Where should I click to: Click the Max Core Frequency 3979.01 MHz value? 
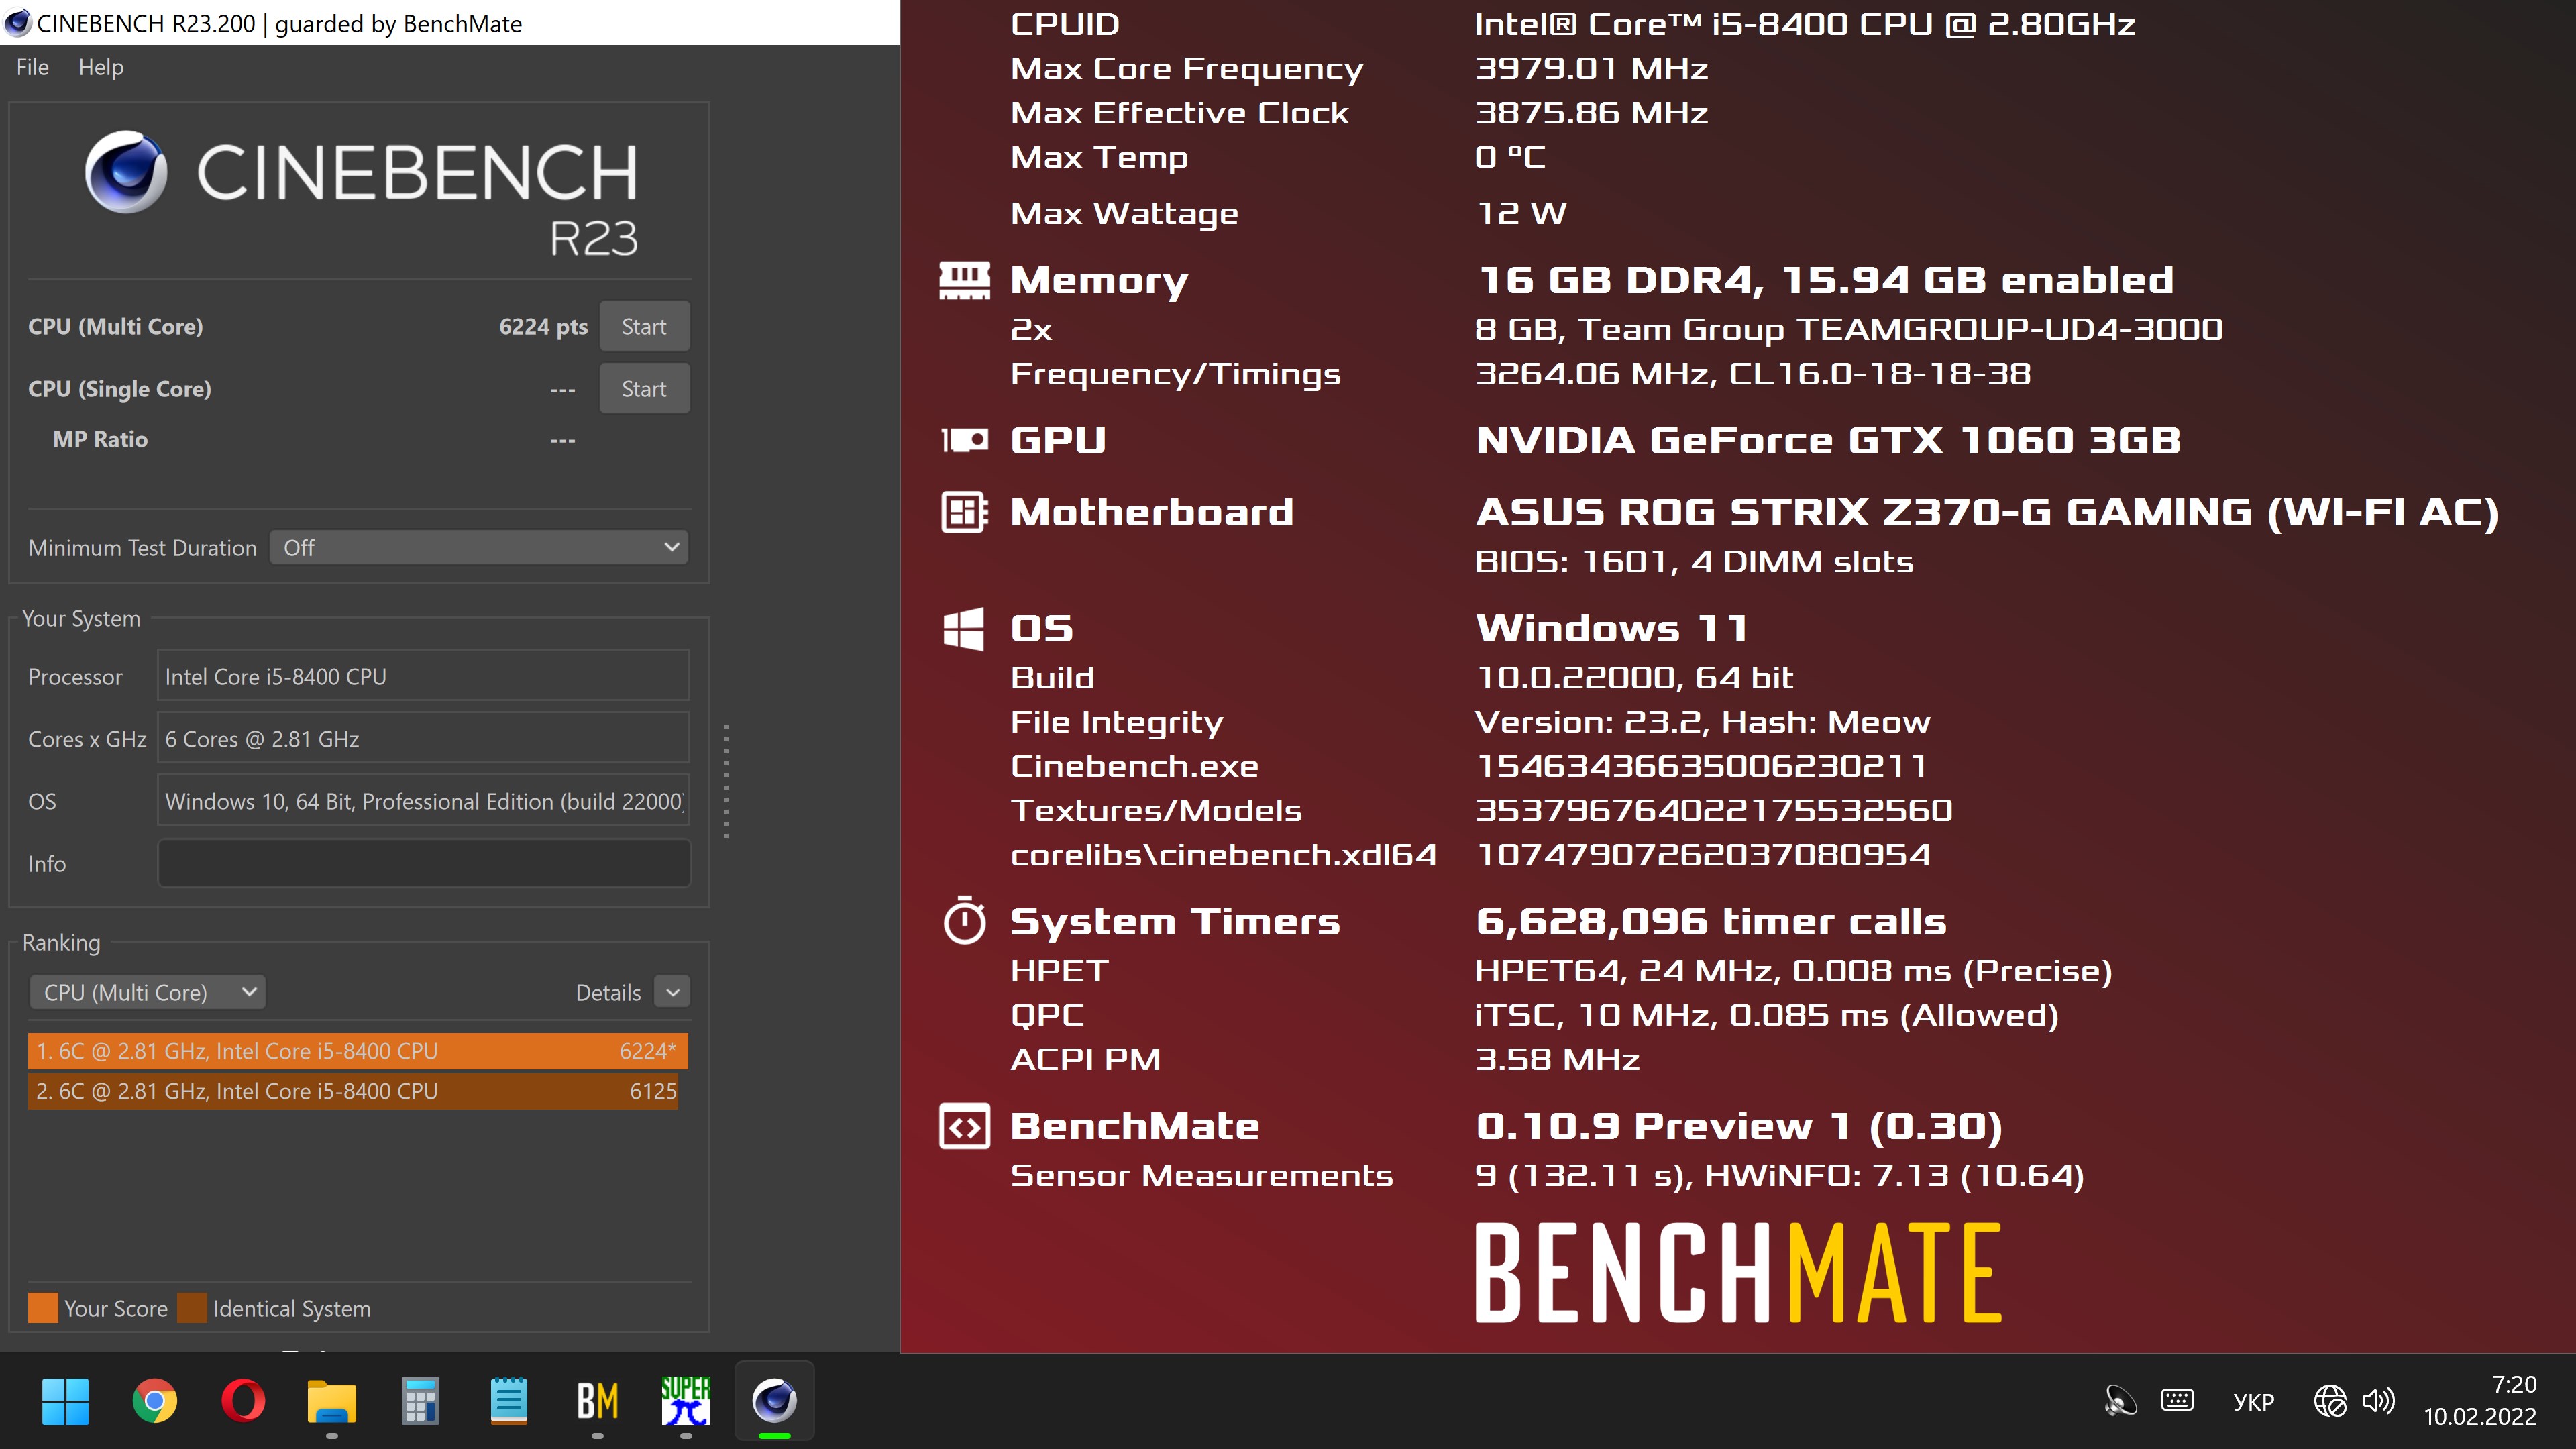[1591, 68]
